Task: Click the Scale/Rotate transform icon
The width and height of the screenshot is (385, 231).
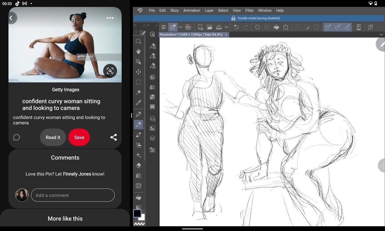Action: pyautogui.click(x=286, y=27)
